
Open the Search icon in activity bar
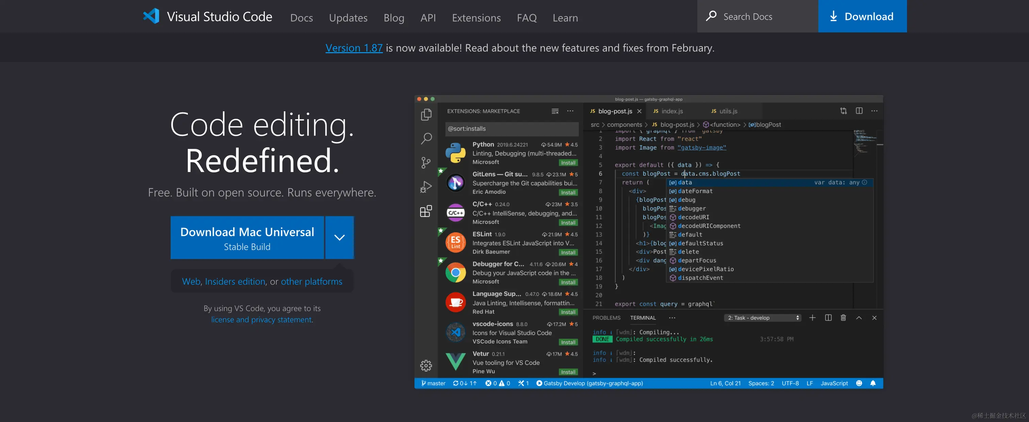click(x=426, y=139)
